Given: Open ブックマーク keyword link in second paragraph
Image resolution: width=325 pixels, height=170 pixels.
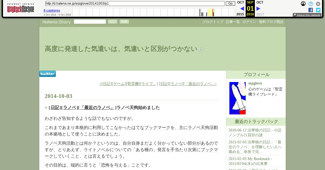Looking at the screenshot, I should (x=157, y=128).
